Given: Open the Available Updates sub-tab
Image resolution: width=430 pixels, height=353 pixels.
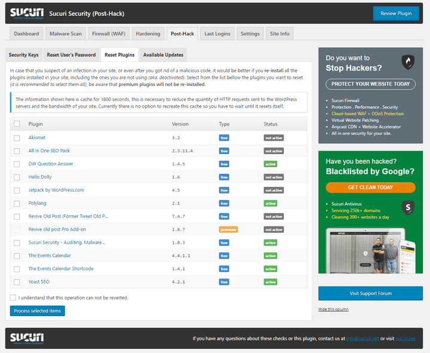Looking at the screenshot, I should 163,54.
